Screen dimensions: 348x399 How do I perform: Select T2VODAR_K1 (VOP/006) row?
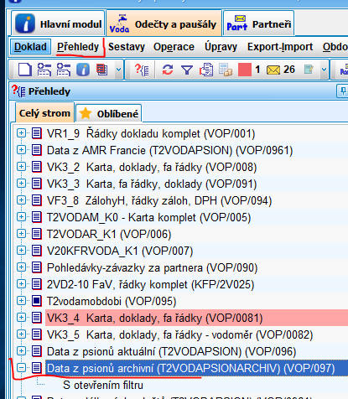[109, 234]
